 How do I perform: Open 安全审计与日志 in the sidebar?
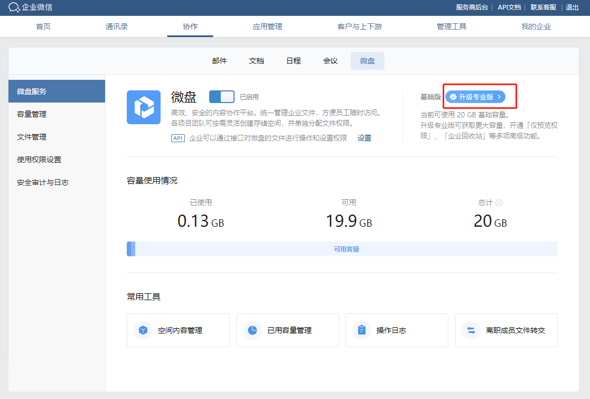tap(57, 182)
